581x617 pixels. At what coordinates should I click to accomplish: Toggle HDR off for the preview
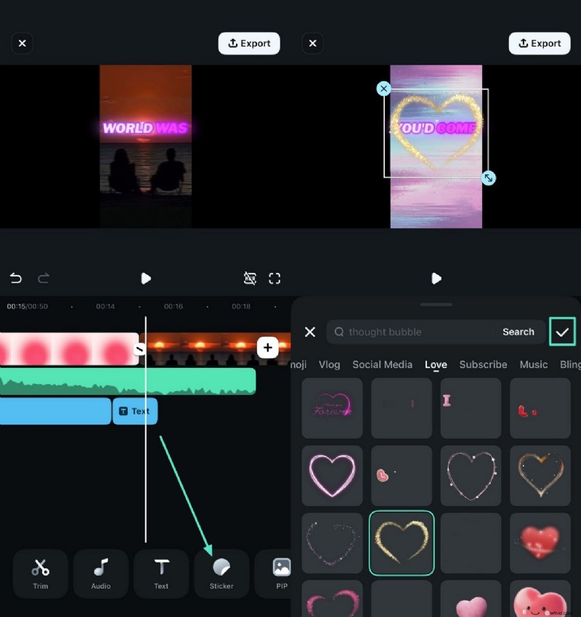[x=250, y=278]
